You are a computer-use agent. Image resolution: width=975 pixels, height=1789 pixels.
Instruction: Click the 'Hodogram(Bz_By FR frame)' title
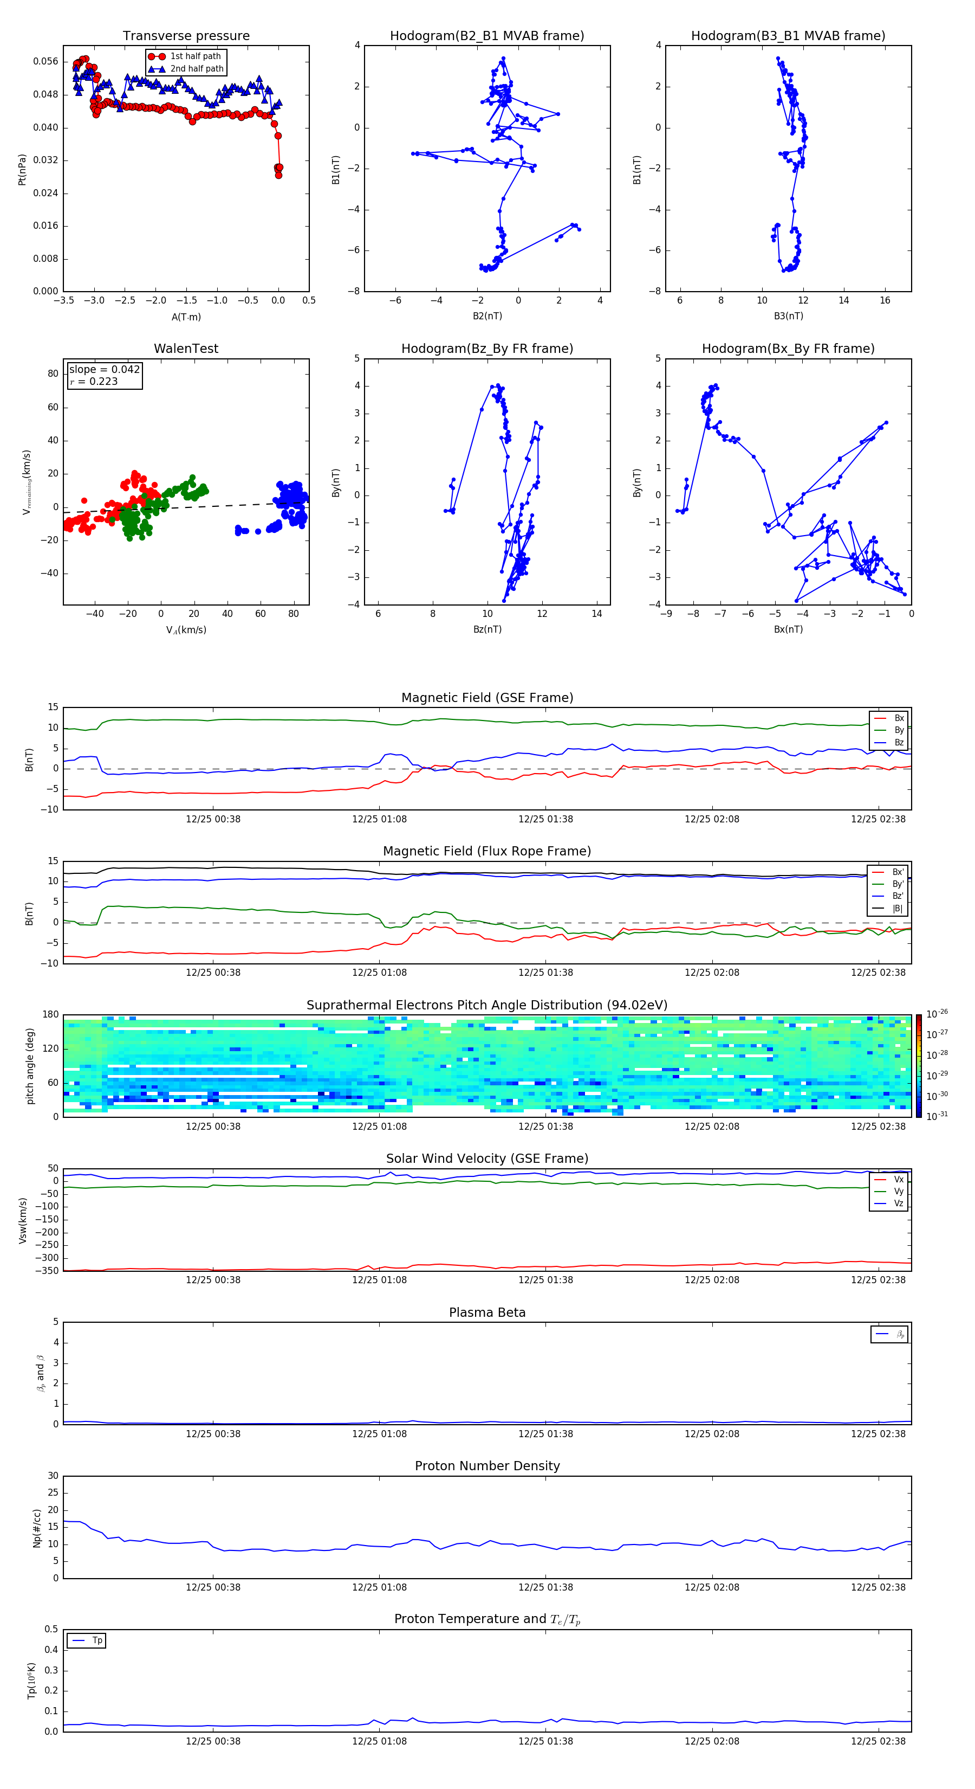487,349
